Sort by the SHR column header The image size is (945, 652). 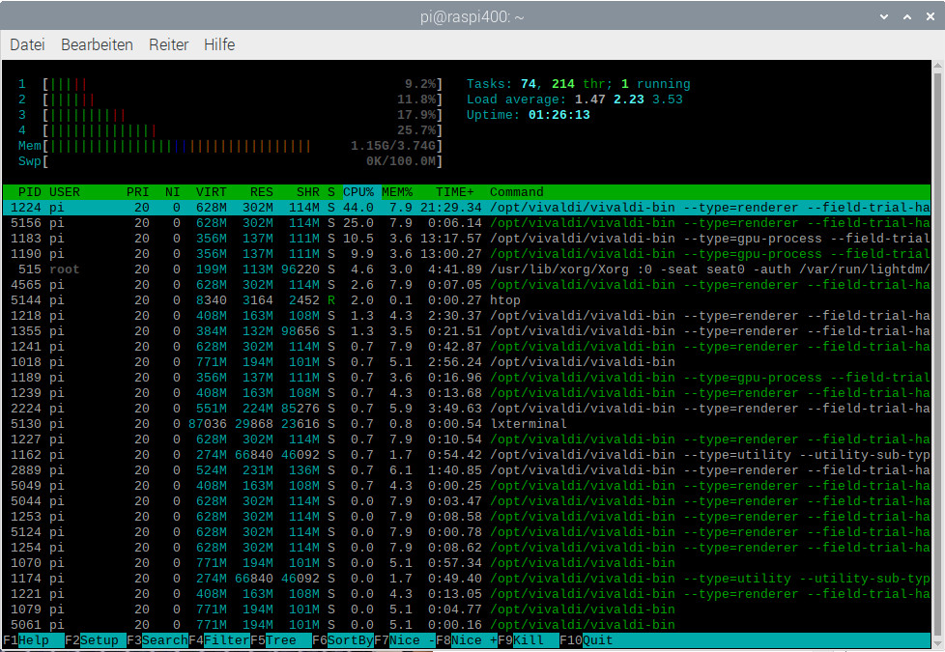(308, 192)
